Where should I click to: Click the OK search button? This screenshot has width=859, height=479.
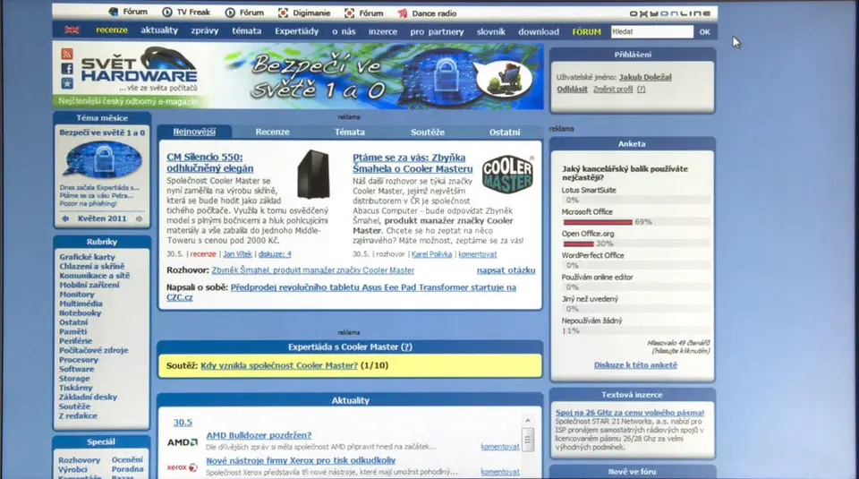coord(704,32)
